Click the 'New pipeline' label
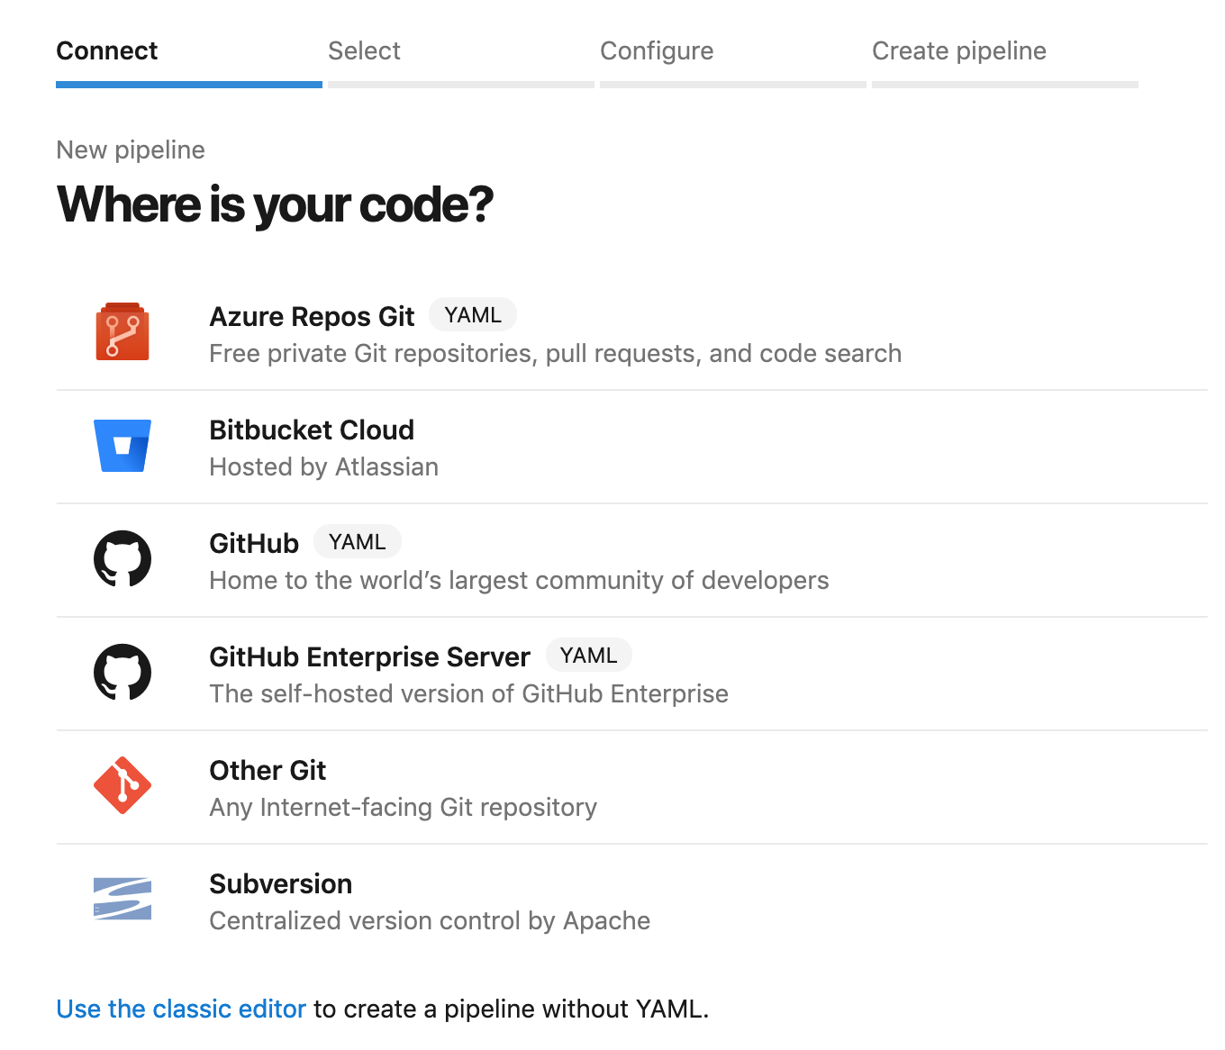This screenshot has width=1225, height=1050. tap(131, 149)
